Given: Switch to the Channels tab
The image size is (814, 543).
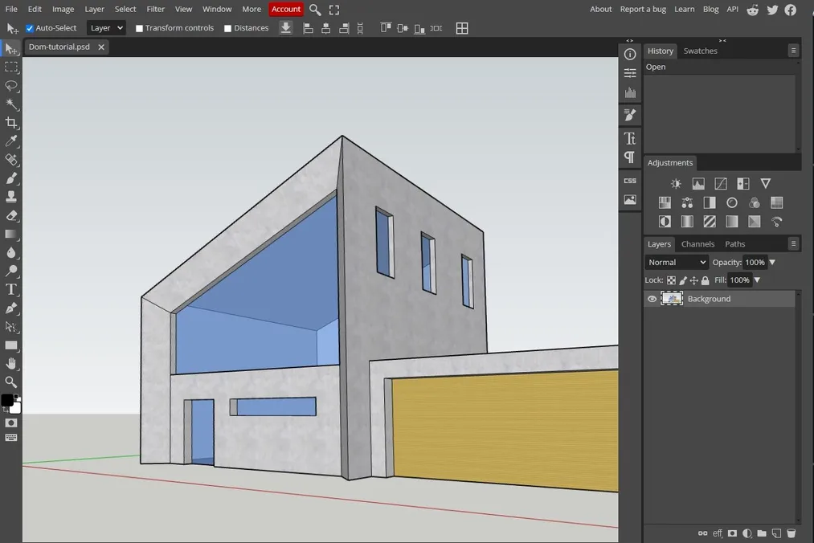Looking at the screenshot, I should pos(697,243).
